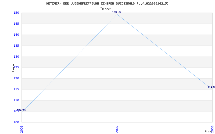
Task: Click the 110 y-axis tick label
Action: pos(16,100)
